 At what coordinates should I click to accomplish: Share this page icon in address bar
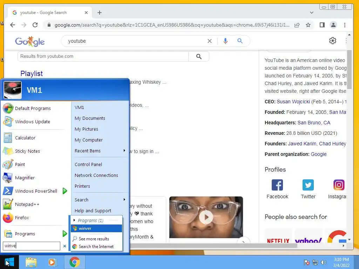[x=297, y=25]
